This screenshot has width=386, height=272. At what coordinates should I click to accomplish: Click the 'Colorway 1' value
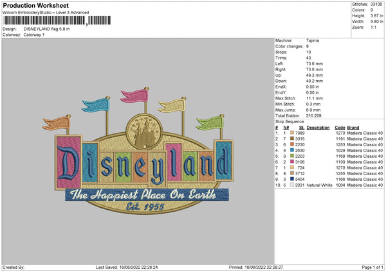point(34,35)
